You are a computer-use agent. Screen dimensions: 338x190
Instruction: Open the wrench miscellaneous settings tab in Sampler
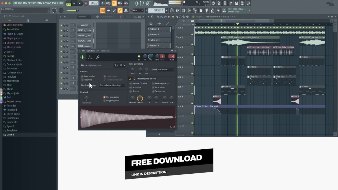[x=98, y=57]
